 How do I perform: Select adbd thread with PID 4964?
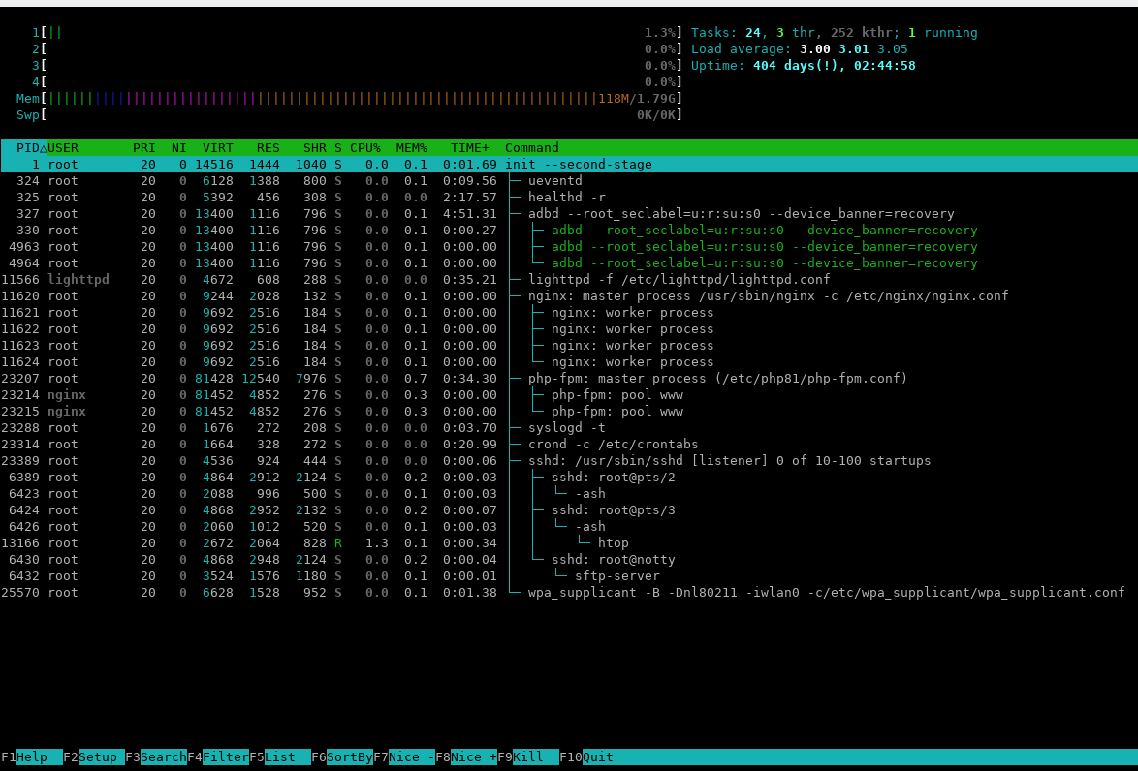pyautogui.click(x=569, y=263)
